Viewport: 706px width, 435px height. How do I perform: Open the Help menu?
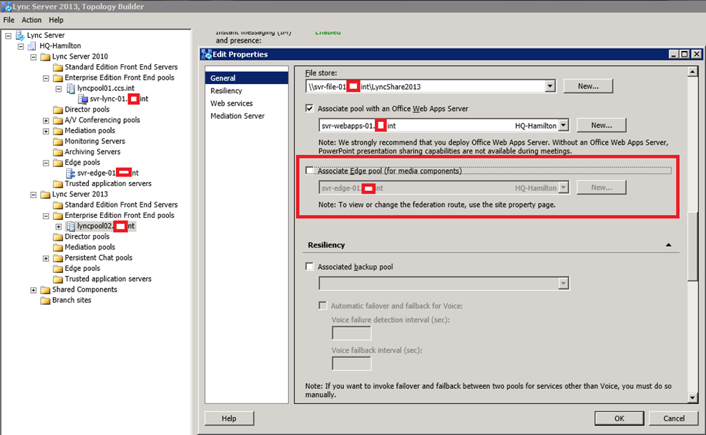point(57,20)
